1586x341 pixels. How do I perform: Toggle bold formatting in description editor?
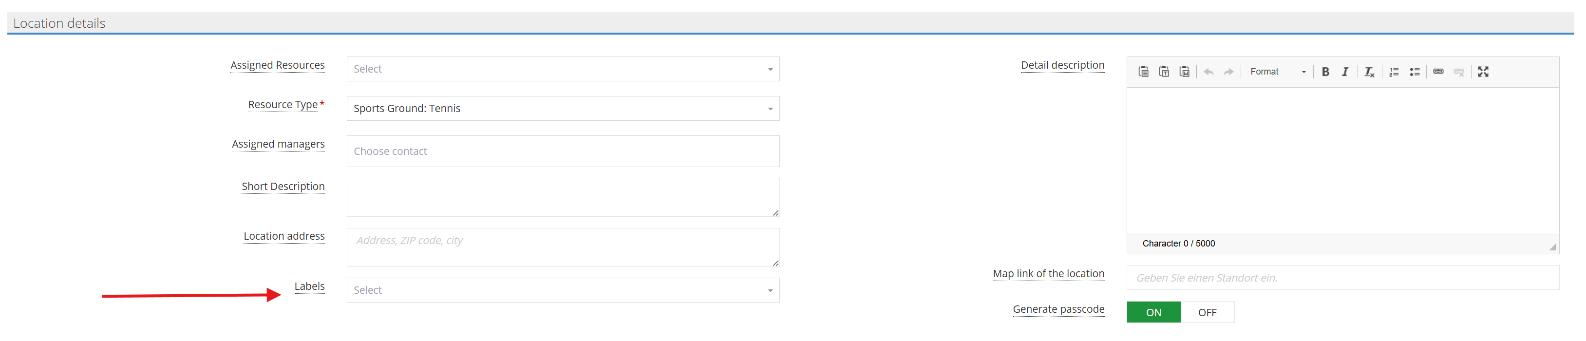[1325, 72]
